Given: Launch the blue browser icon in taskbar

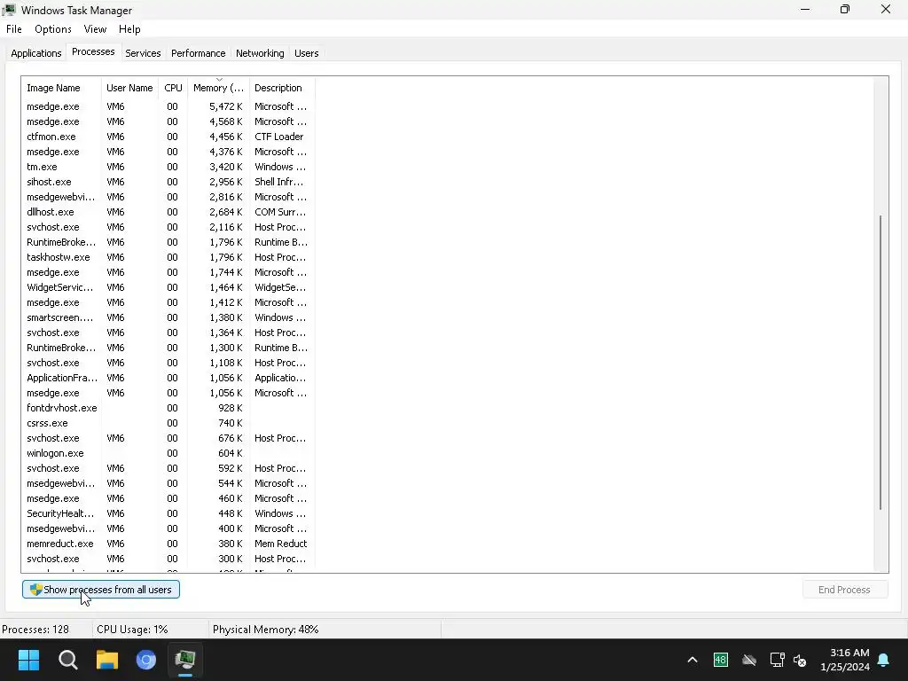Looking at the screenshot, I should [x=146, y=660].
